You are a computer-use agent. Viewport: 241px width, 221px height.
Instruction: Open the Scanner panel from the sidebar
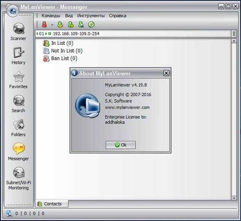click(18, 32)
